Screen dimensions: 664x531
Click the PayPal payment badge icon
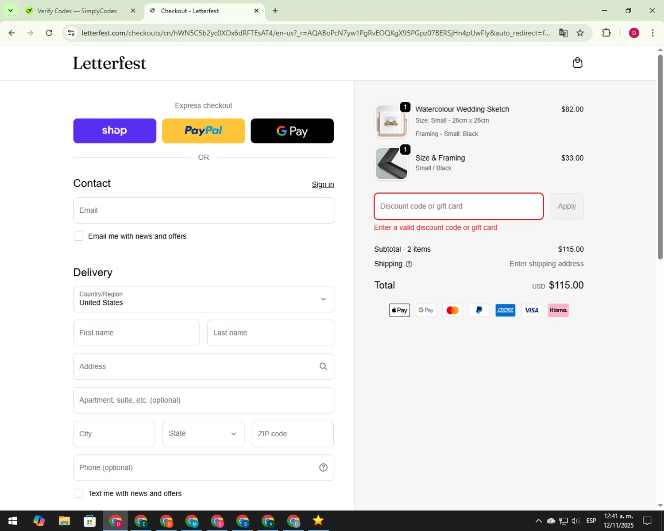coord(479,310)
